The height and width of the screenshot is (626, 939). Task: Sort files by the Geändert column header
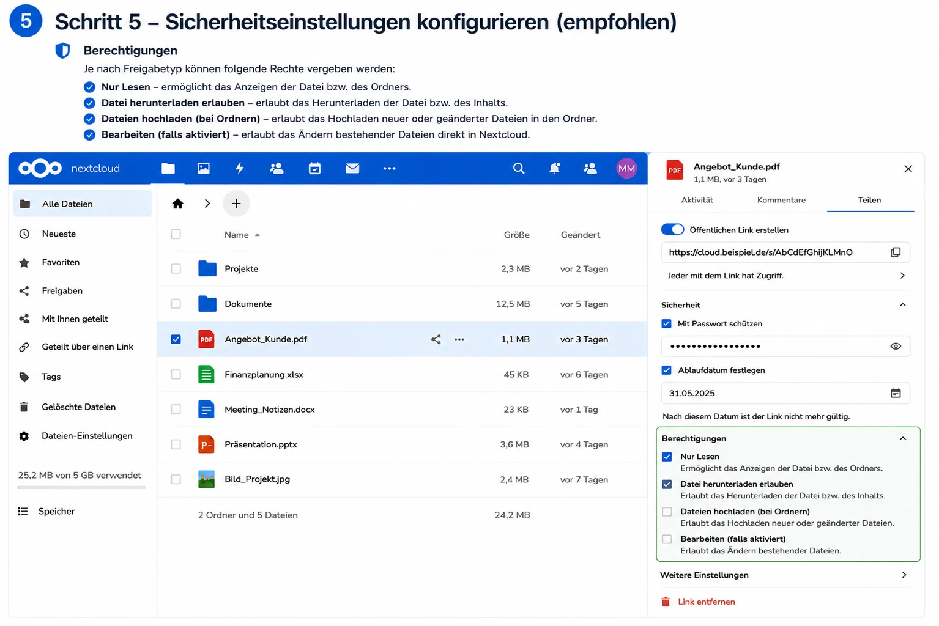(581, 235)
